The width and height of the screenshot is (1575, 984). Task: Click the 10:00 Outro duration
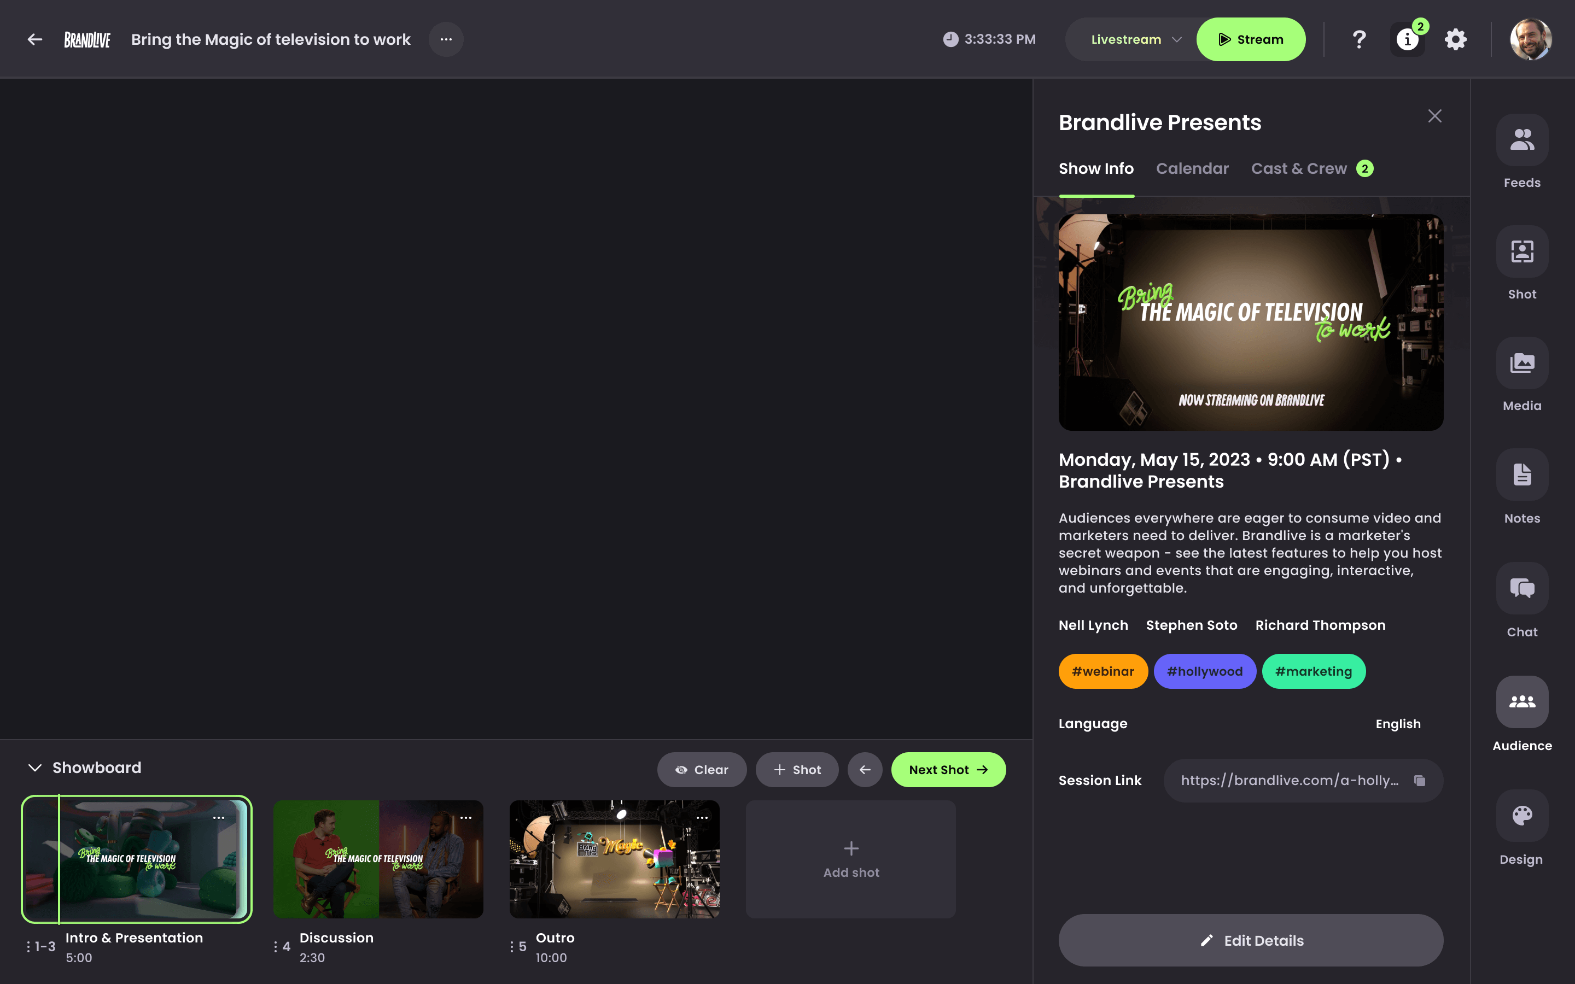click(551, 958)
